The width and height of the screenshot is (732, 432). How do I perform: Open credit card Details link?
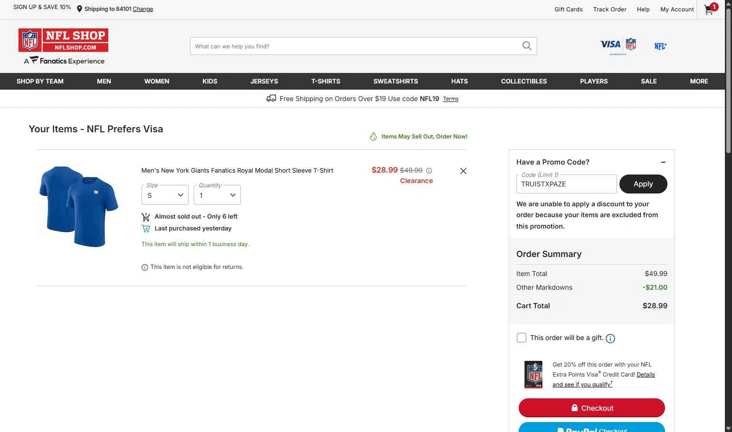point(646,375)
